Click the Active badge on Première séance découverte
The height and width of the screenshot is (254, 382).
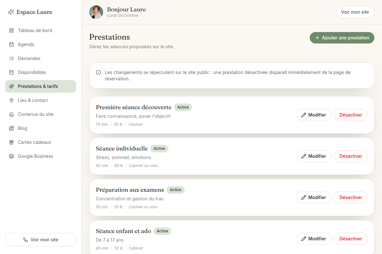click(x=183, y=107)
